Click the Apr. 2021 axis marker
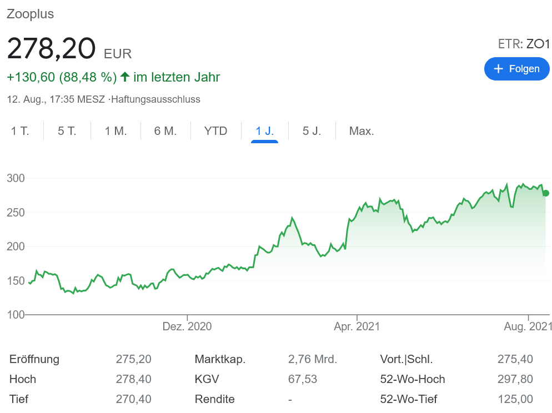The width and height of the screenshot is (552, 413). [357, 326]
